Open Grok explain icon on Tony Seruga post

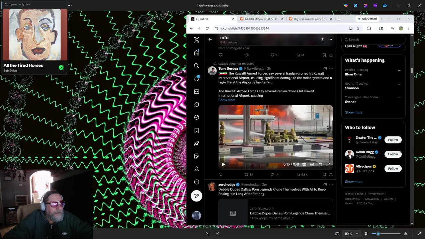tap(325, 69)
